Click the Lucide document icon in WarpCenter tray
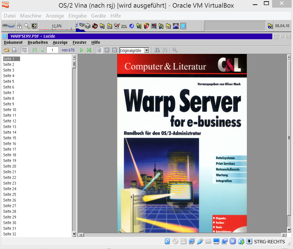 (183, 26)
